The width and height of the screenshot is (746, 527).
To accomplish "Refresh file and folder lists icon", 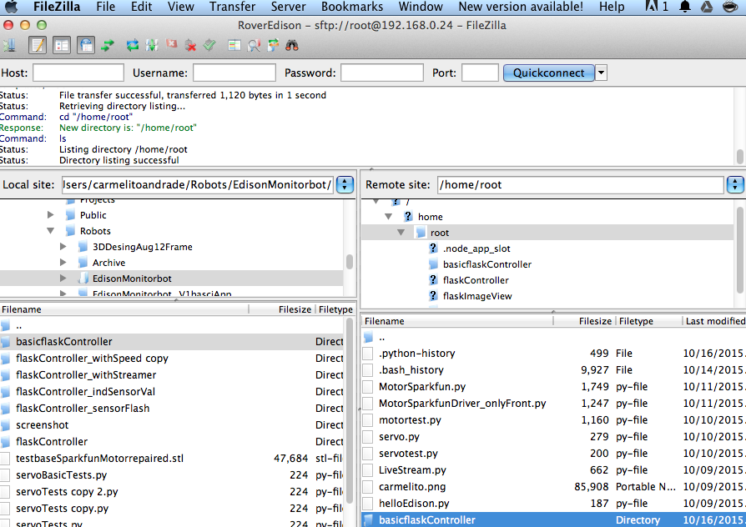I will tap(133, 46).
